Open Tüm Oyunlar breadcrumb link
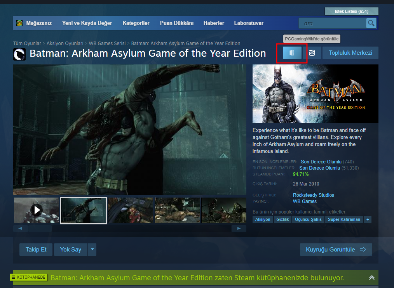 click(27, 43)
